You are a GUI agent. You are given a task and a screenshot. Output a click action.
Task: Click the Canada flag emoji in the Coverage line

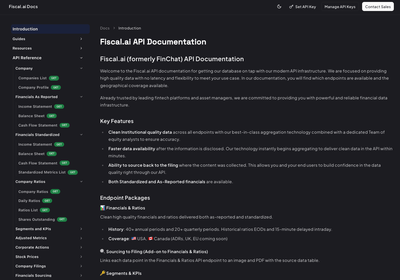pyautogui.click(x=151, y=239)
